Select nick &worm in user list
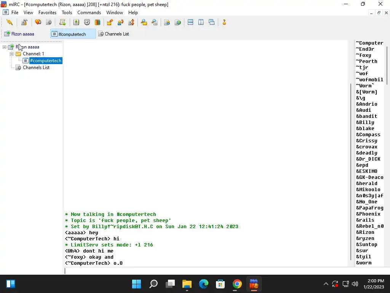The width and height of the screenshot is (390, 293). pyautogui.click(x=364, y=263)
